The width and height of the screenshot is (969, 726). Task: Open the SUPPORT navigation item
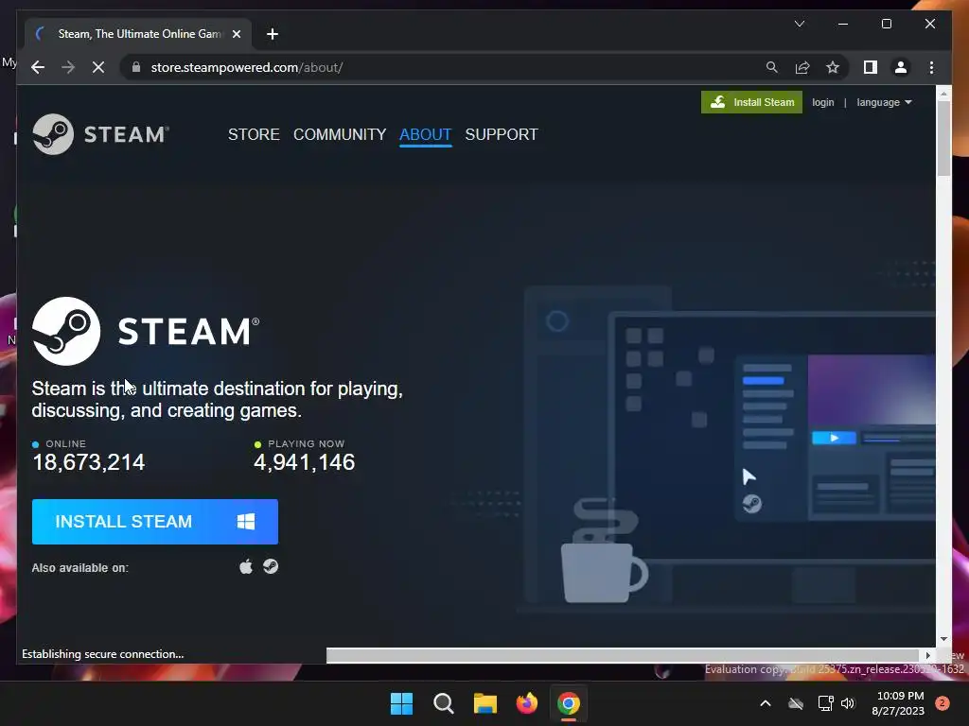point(502,134)
